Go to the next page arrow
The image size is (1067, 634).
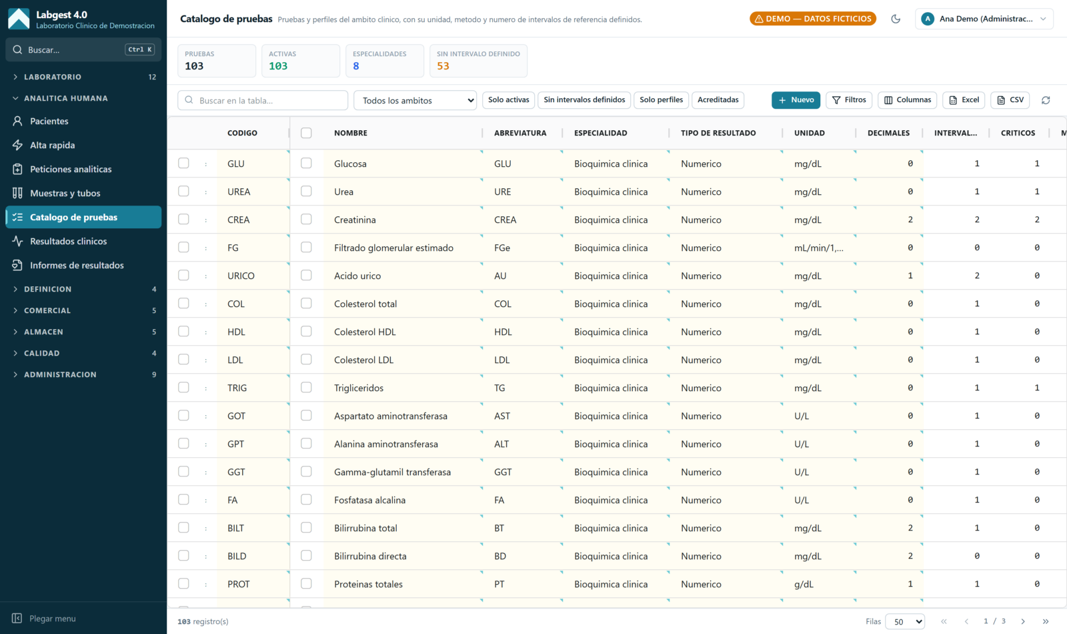click(x=1023, y=621)
